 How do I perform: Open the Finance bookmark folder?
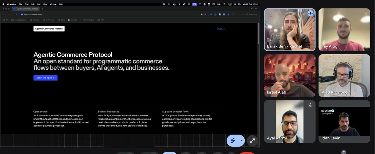point(34,20)
